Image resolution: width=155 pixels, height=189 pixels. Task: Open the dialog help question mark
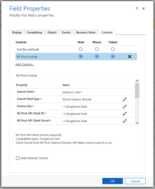tap(137, 9)
